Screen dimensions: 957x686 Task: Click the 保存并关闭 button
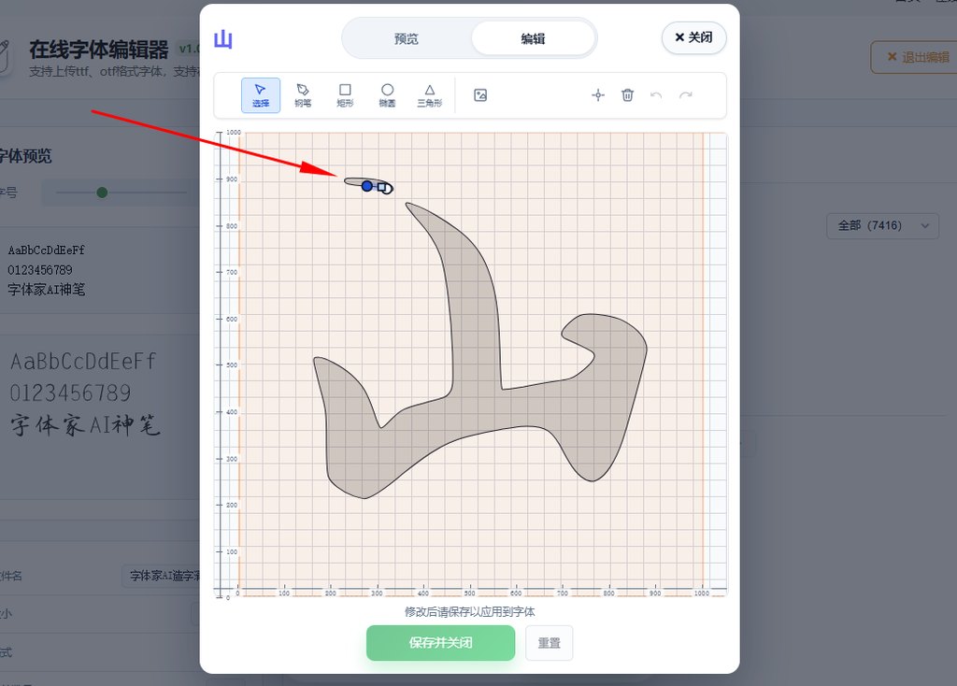pyautogui.click(x=440, y=643)
